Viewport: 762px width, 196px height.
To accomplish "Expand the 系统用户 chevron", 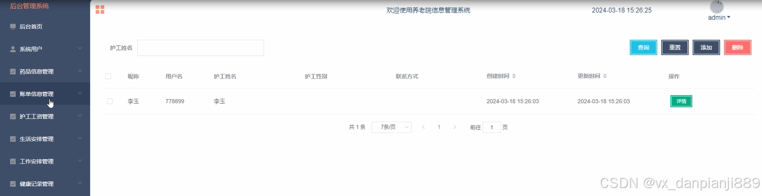I will click(x=80, y=49).
